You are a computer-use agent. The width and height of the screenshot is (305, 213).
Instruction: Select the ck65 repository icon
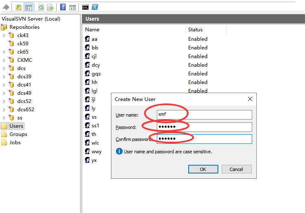click(x=11, y=51)
